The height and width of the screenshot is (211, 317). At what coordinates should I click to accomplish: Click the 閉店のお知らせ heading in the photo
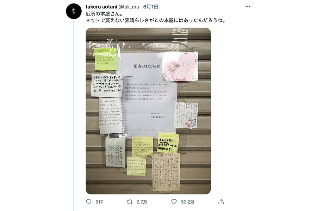point(147,66)
